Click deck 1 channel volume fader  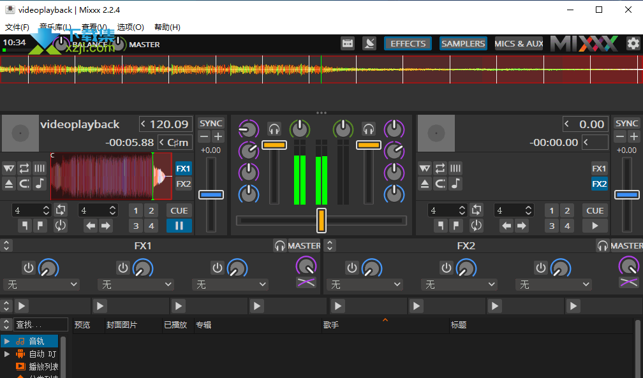274,145
